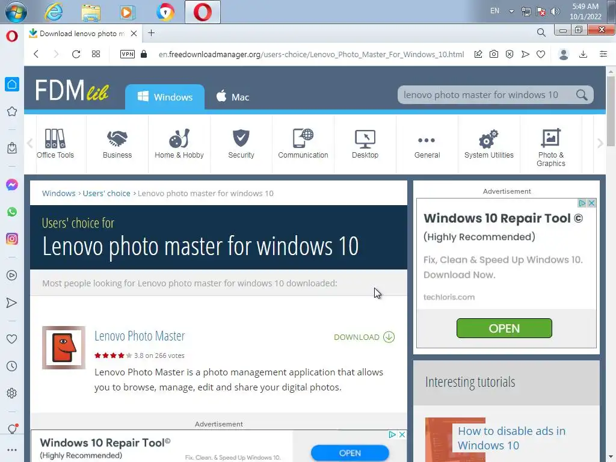Screen dimensions: 616x462
Task: Submit search with magnifier button
Action: tap(582, 95)
